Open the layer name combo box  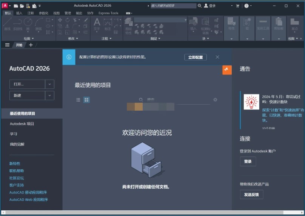(160, 20)
